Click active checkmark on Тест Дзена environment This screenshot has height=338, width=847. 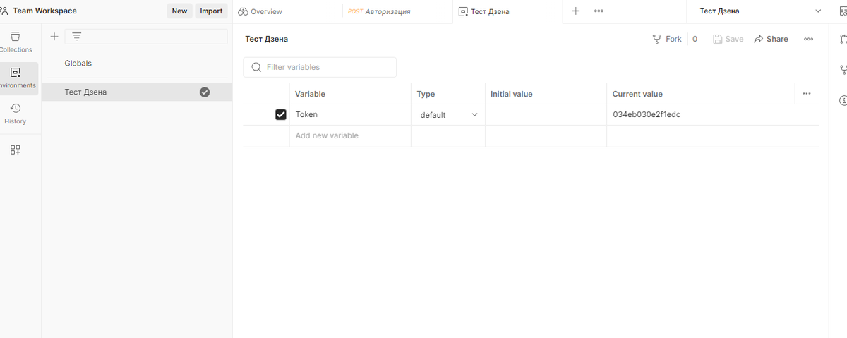point(205,92)
